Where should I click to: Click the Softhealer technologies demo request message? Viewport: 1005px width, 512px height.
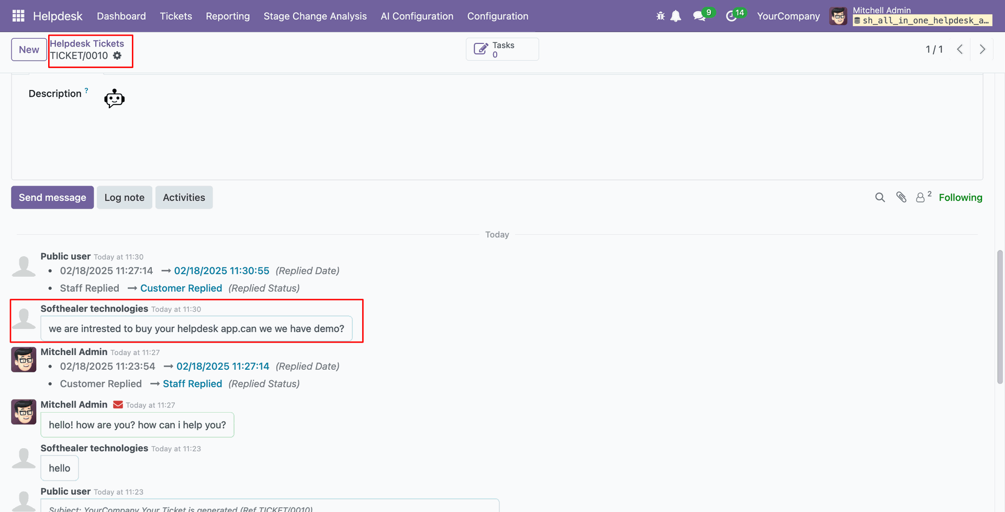tap(196, 328)
